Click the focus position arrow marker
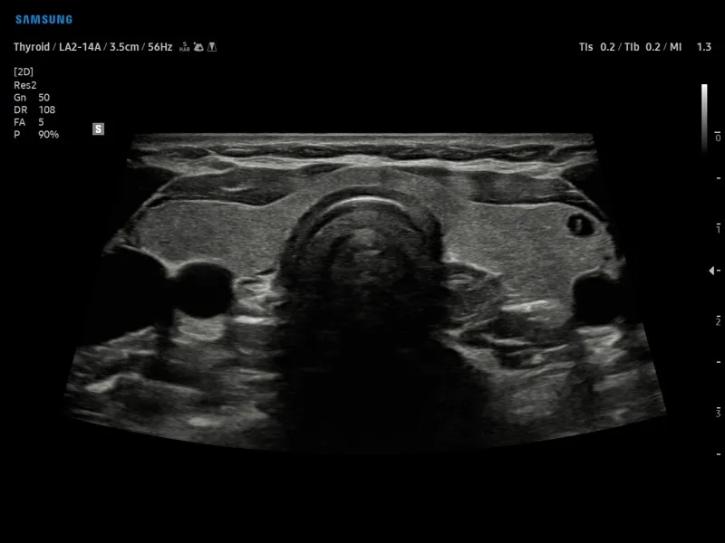Screen dimensions: 725x543 point(711,271)
